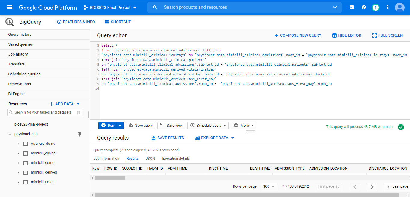The height and width of the screenshot is (197, 410).
Task: Switch to the Results tab
Action: coord(133,159)
